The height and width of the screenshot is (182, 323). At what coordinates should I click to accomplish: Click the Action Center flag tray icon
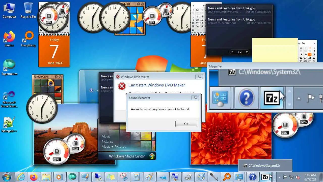tap(285, 177)
